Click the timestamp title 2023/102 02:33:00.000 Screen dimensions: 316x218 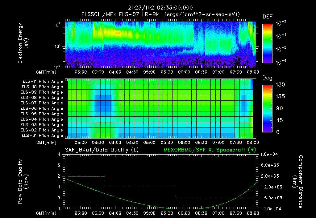(x=160, y=8)
